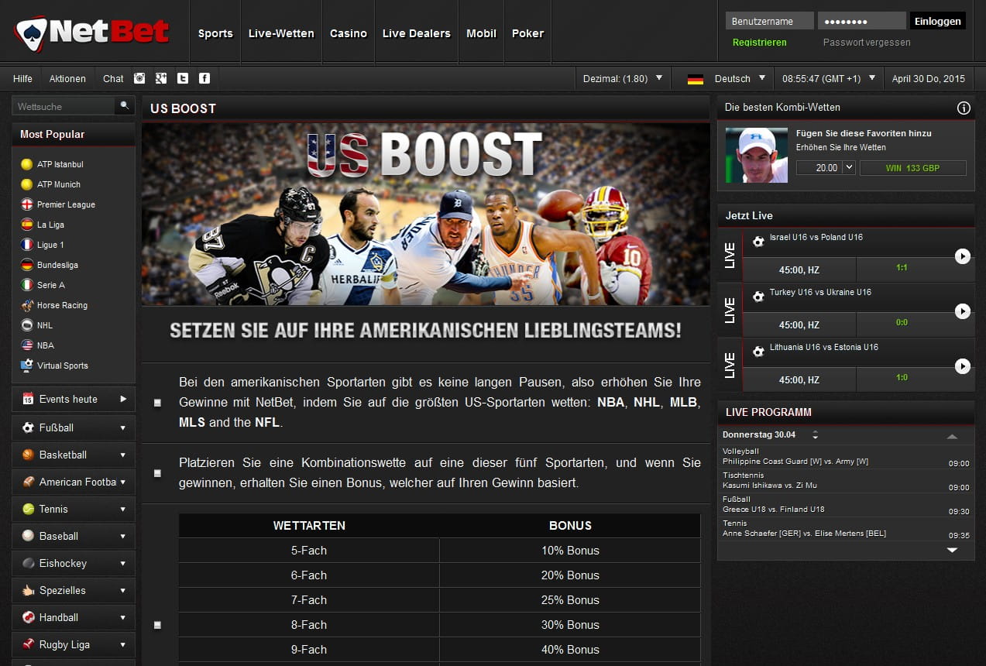This screenshot has width=986, height=666.
Task: Click the Events heute calendar icon
Action: 28,399
